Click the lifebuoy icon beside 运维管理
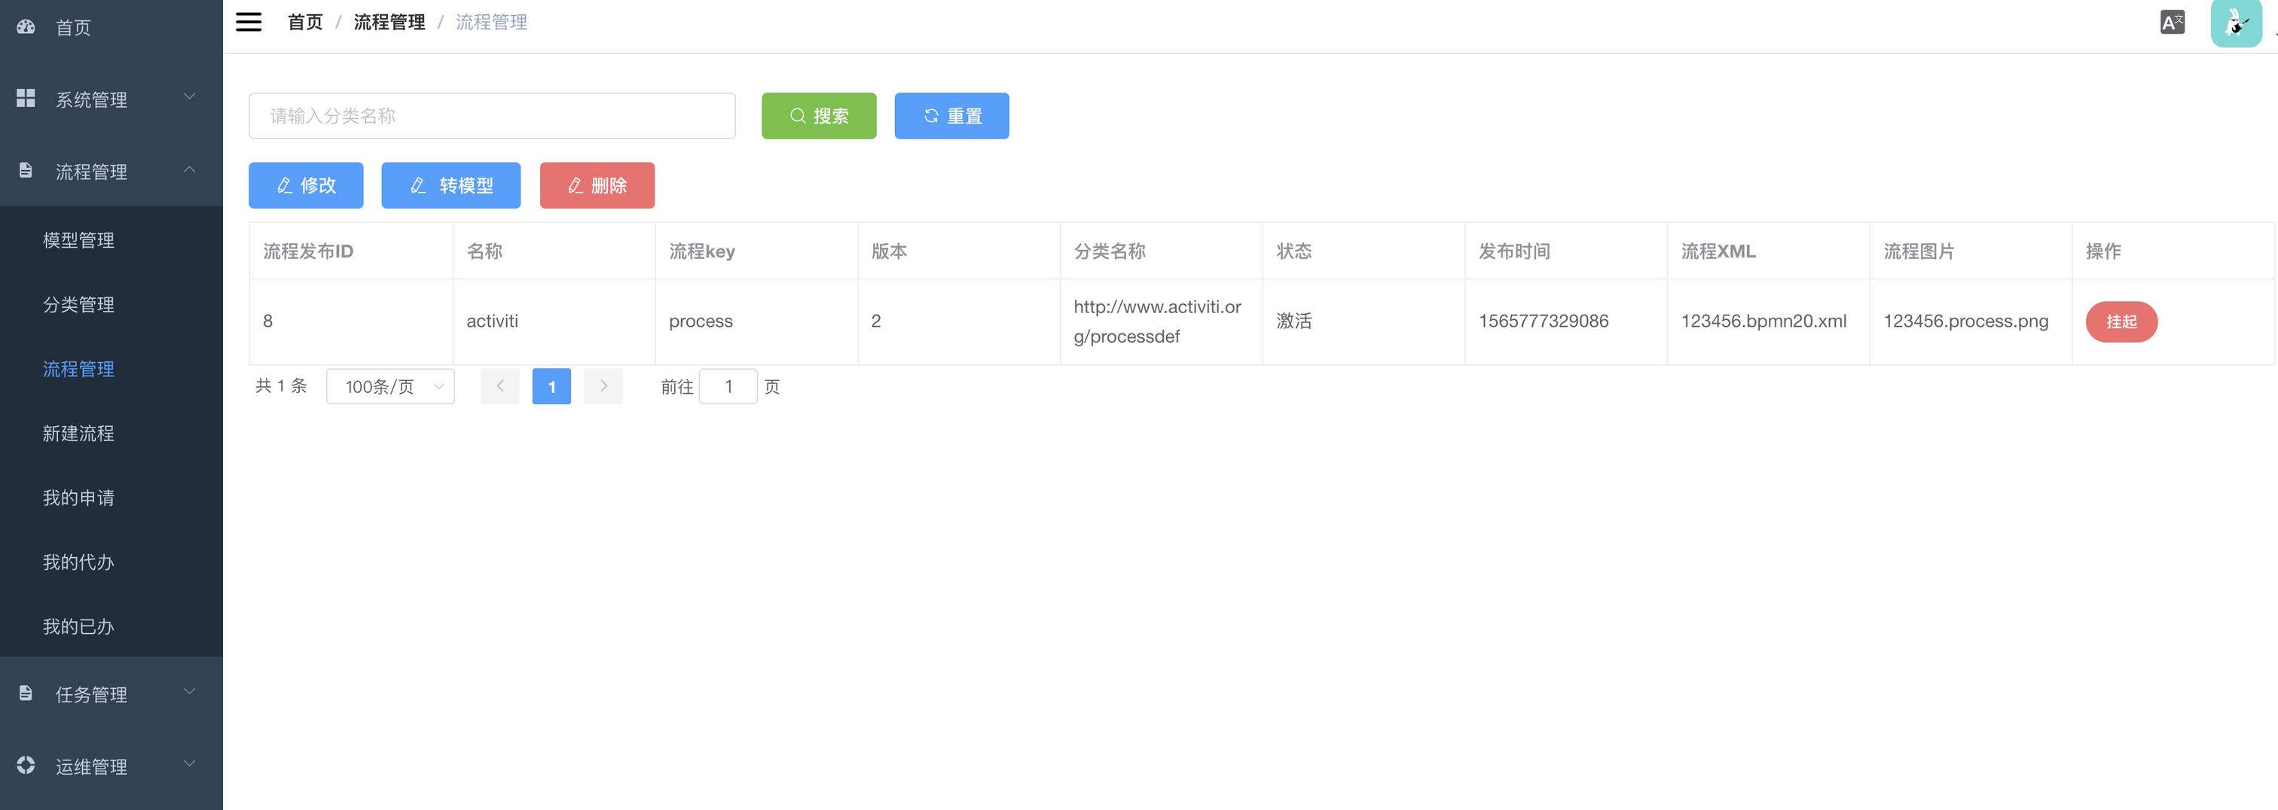 click(x=26, y=765)
